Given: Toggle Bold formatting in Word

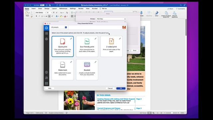Looking at the screenshot, I should pyautogui.click(x=36, y=16).
